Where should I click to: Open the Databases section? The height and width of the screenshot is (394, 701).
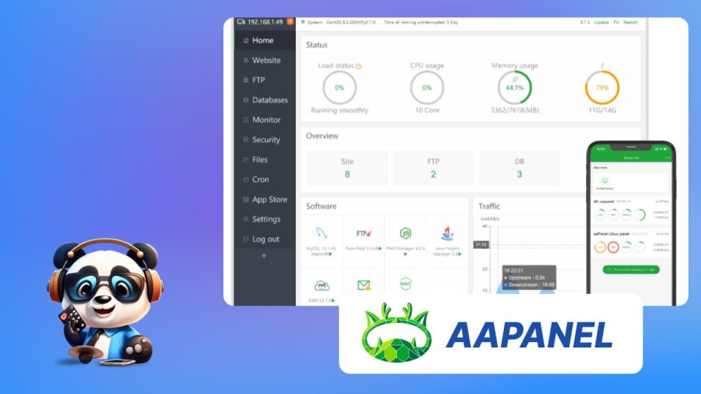pos(265,100)
